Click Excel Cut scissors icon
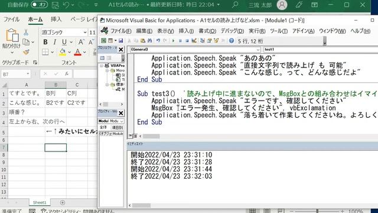The width and height of the screenshot is (378, 213). [x=26, y=33]
